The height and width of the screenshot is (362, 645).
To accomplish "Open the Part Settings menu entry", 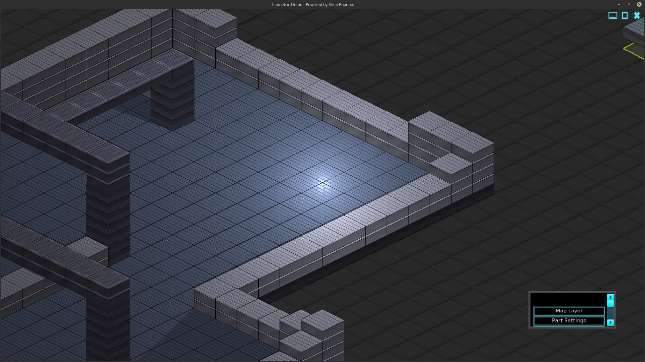I will [x=569, y=320].
